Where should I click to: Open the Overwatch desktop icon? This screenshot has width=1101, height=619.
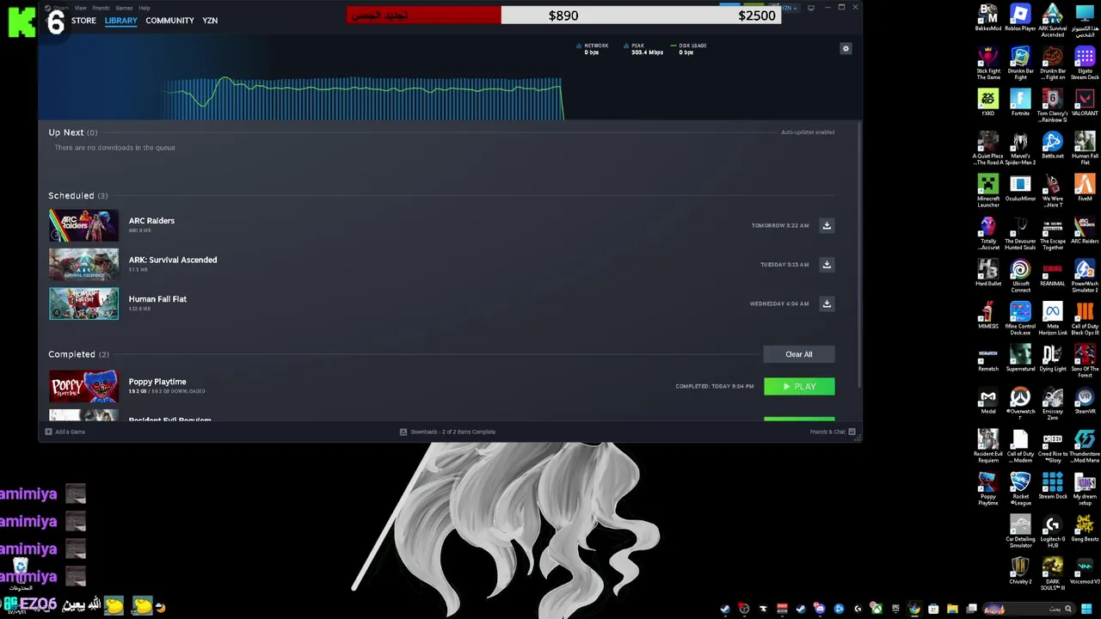[x=1020, y=404]
